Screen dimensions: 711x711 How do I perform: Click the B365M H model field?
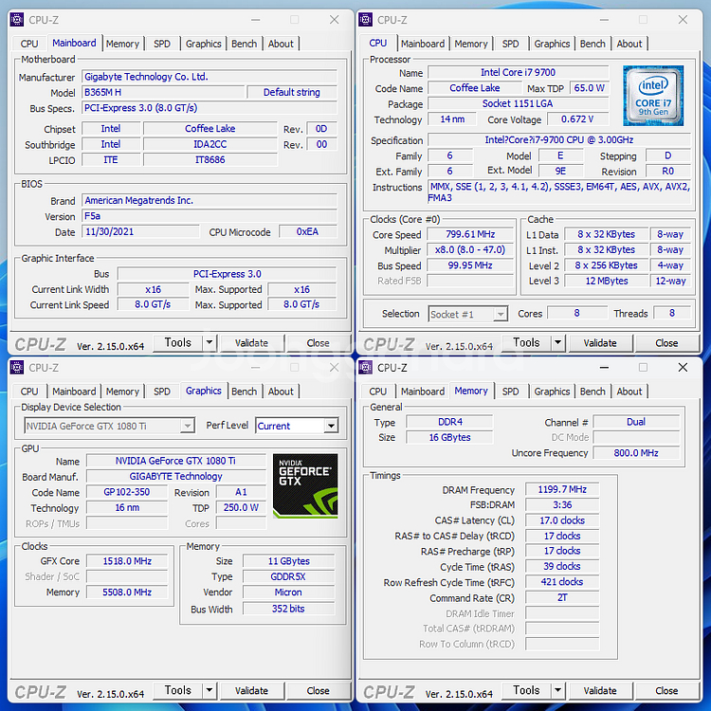tap(163, 93)
